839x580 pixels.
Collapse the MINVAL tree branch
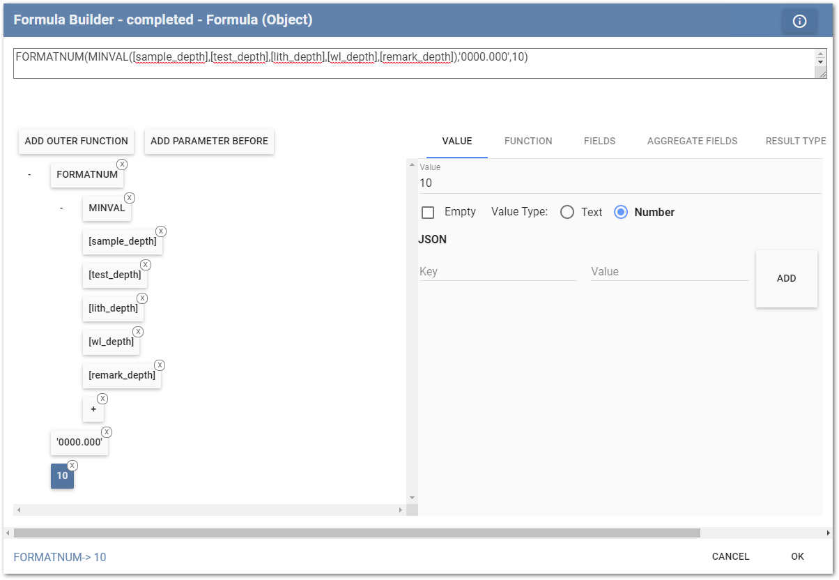(x=61, y=208)
